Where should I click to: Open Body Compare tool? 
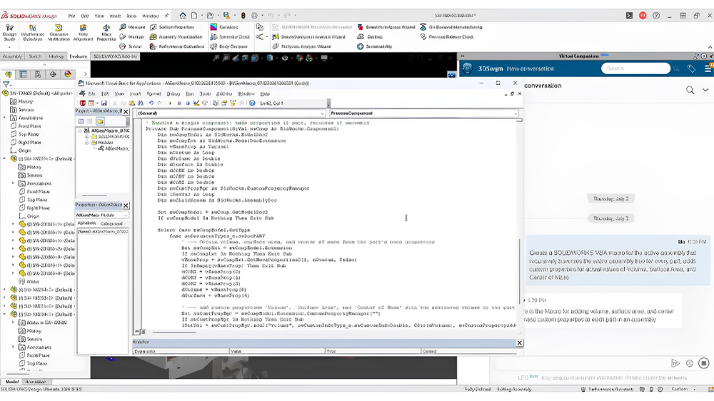[x=228, y=46]
